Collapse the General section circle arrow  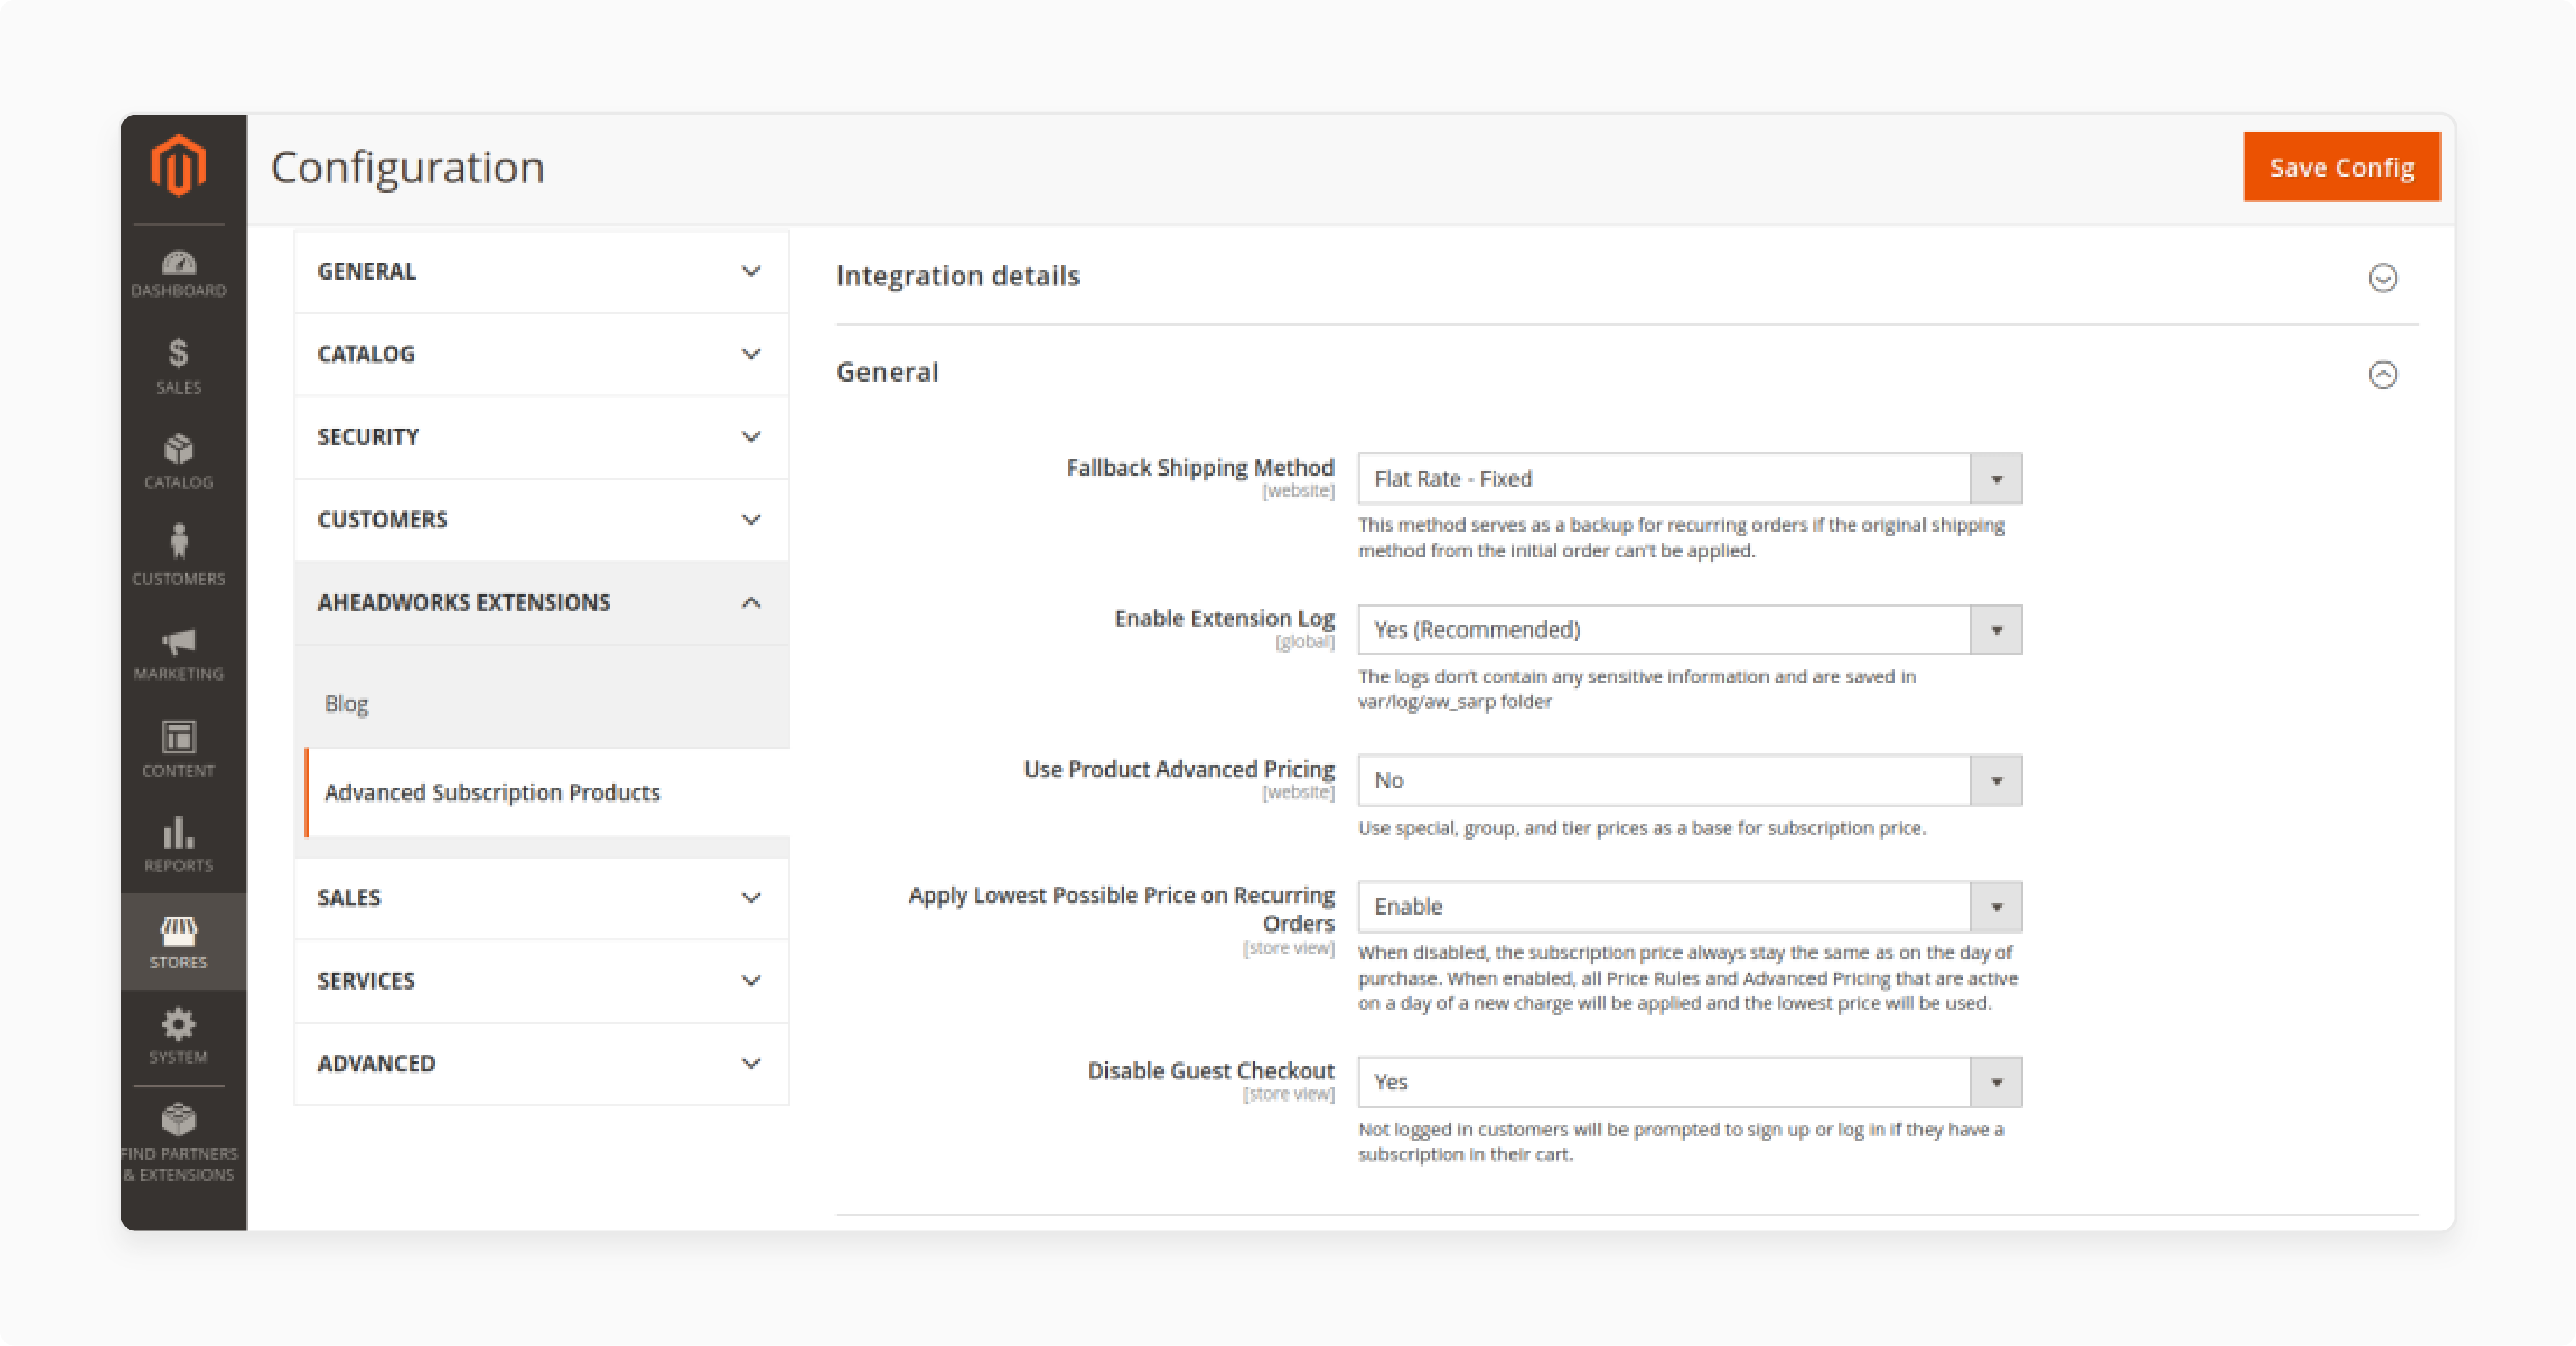tap(2383, 374)
